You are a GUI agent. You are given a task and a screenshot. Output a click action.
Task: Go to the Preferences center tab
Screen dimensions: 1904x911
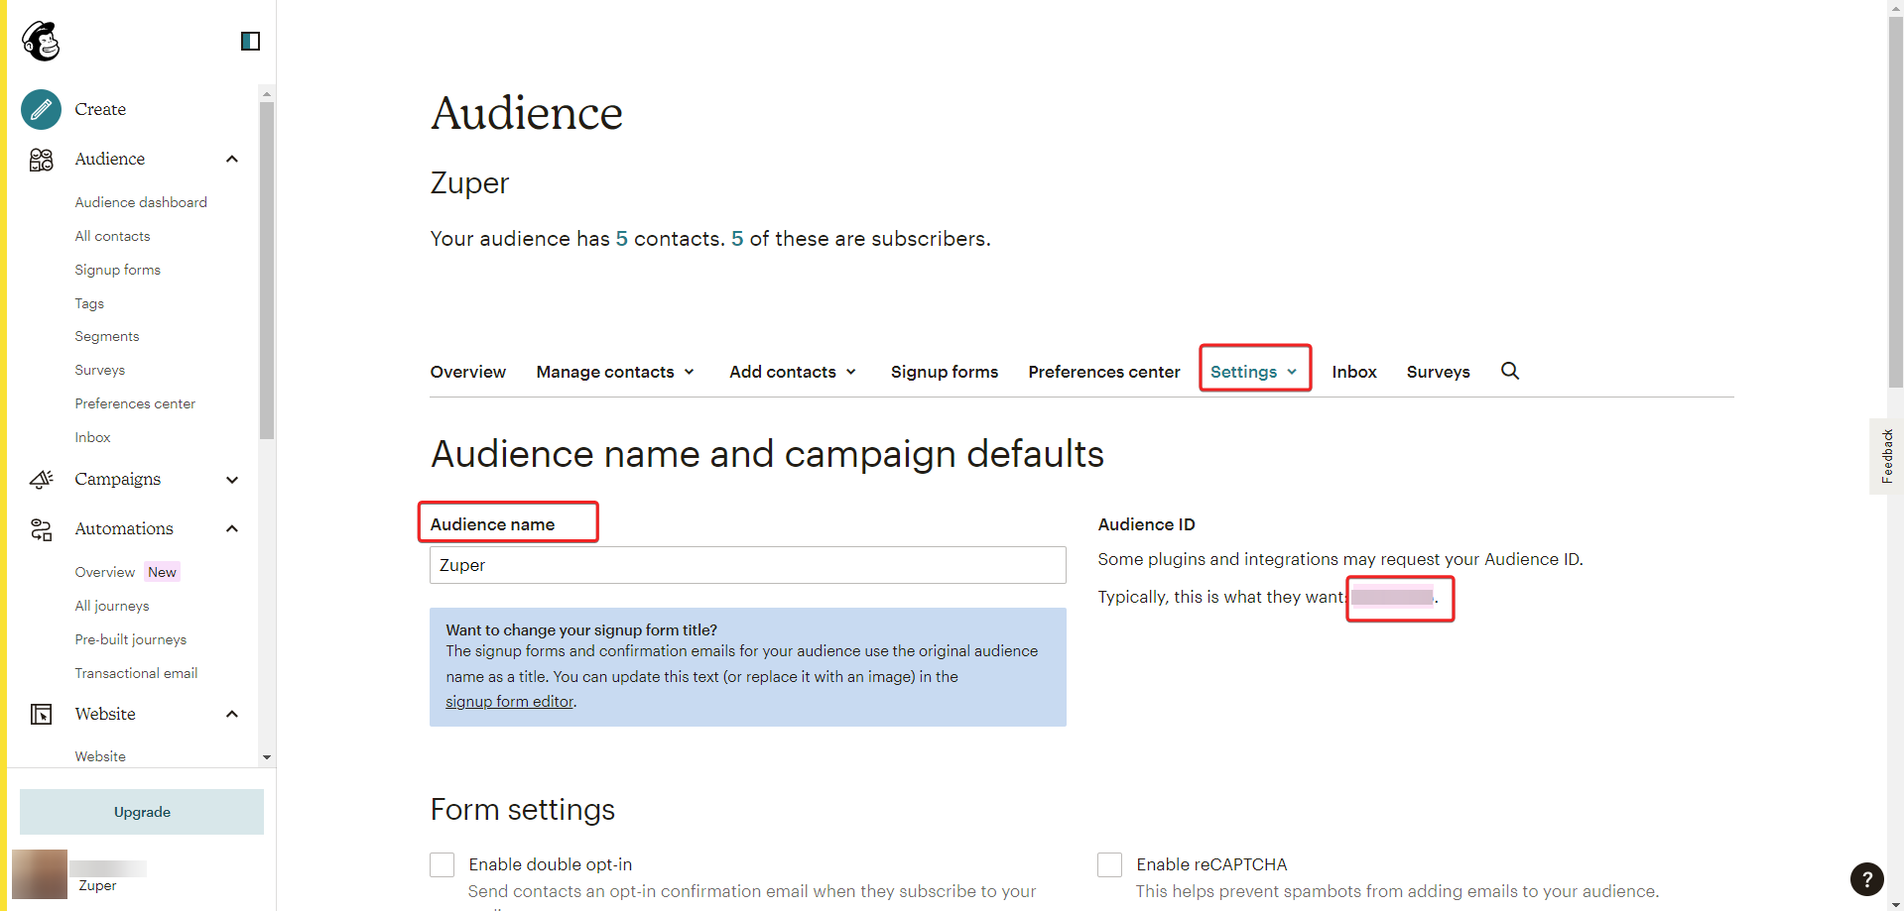click(1103, 372)
